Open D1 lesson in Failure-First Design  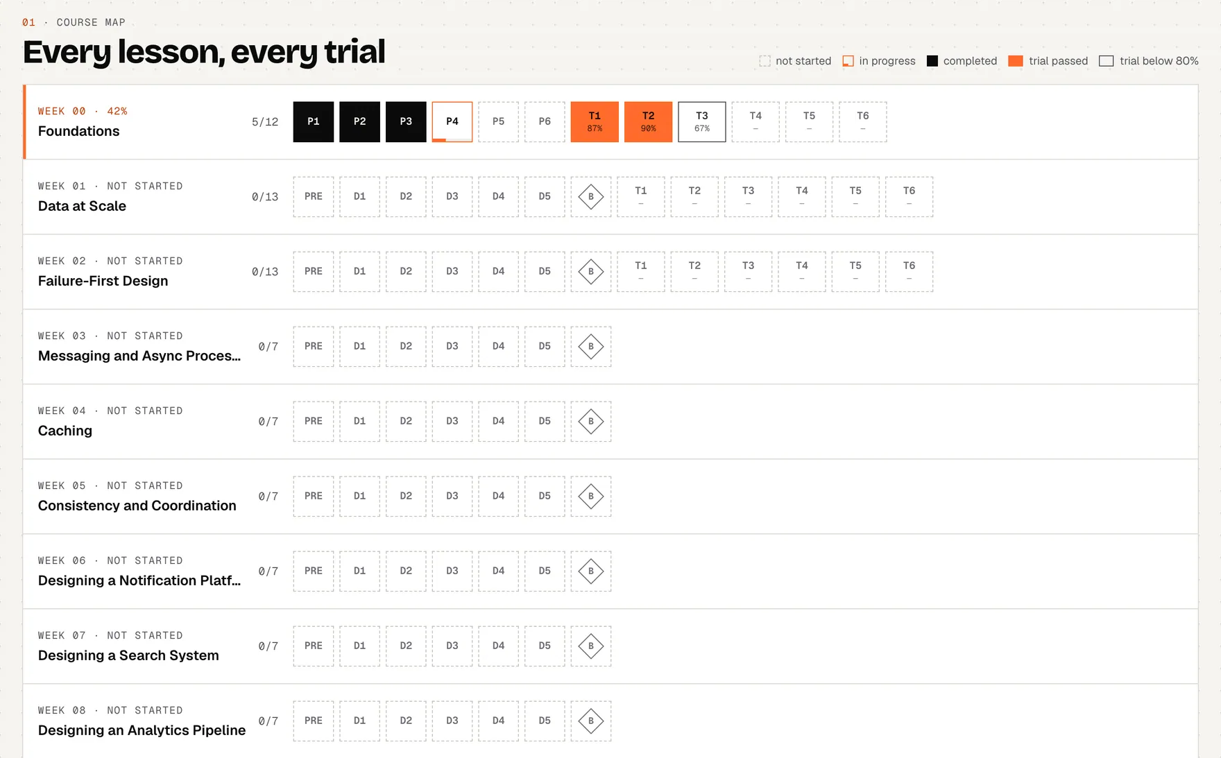[x=360, y=272]
